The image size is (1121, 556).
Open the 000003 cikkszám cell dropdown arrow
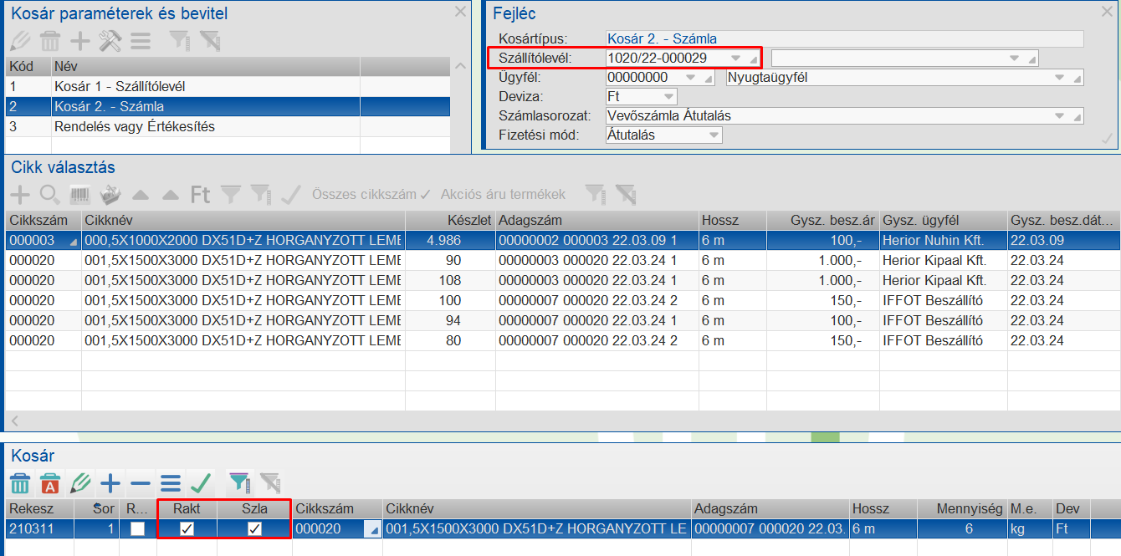[73, 241]
